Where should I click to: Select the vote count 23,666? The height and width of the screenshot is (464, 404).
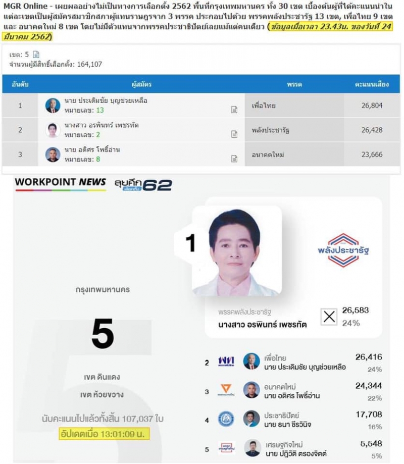[x=372, y=155]
